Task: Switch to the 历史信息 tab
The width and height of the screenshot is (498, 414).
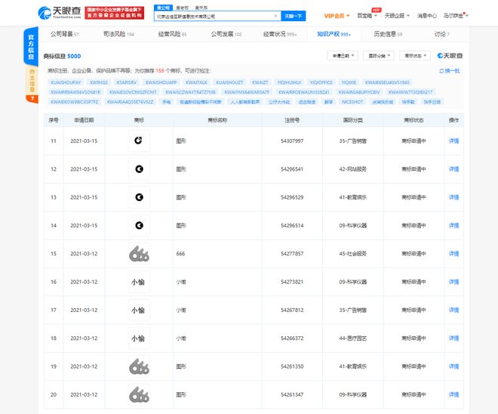Action: click(x=388, y=34)
